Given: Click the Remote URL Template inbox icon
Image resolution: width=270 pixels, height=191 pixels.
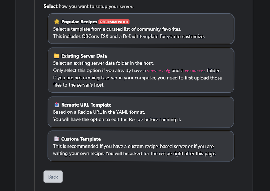Looking at the screenshot, I should [x=56, y=105].
